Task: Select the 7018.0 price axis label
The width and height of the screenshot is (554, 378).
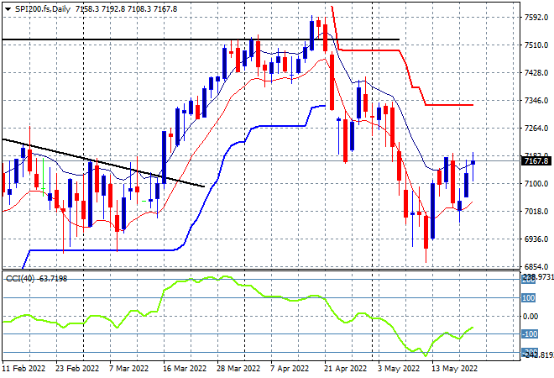Action: point(536,212)
